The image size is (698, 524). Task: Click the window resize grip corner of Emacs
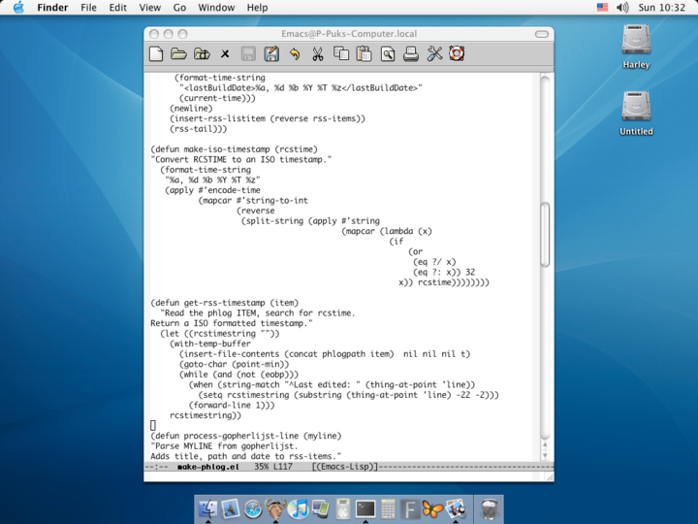coord(550,477)
